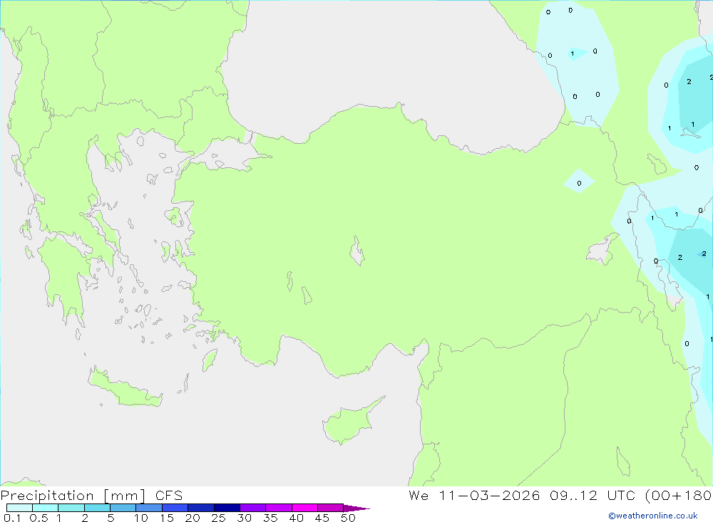Click the '25' legend scale label

pyautogui.click(x=219, y=518)
